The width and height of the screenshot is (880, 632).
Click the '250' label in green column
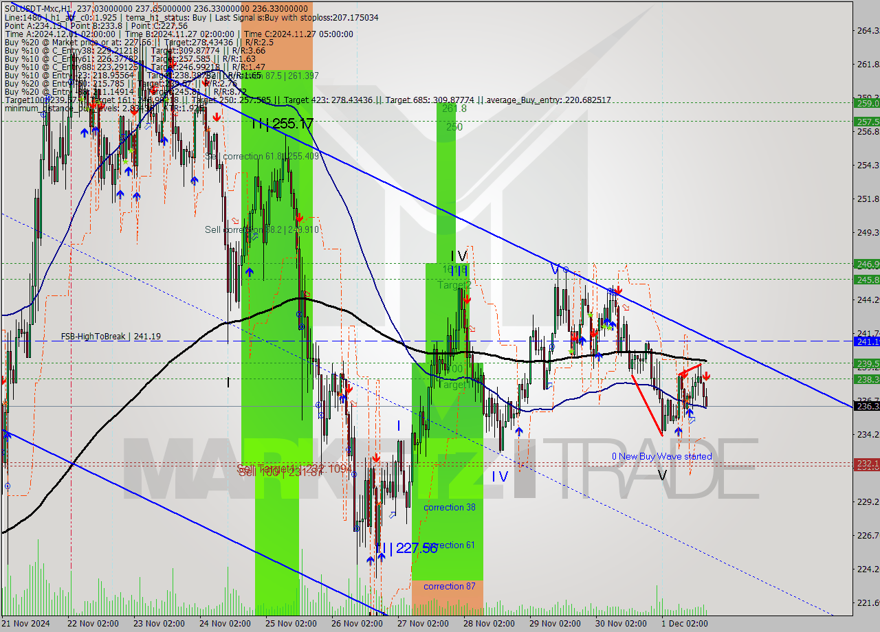[x=454, y=127]
